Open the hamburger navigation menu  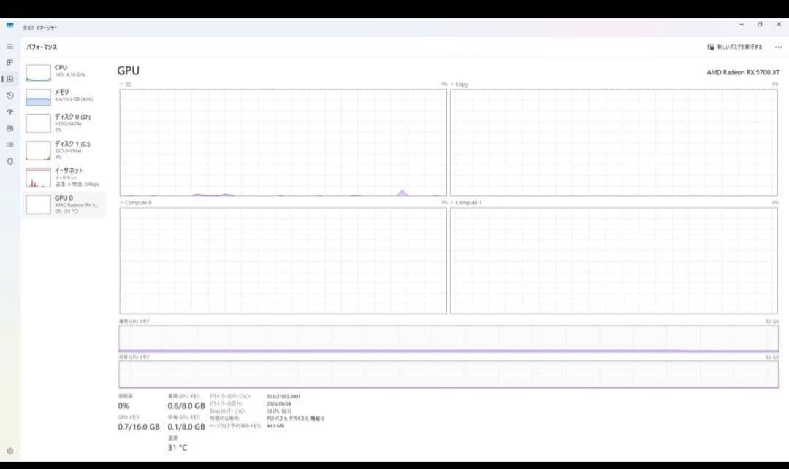(x=10, y=46)
